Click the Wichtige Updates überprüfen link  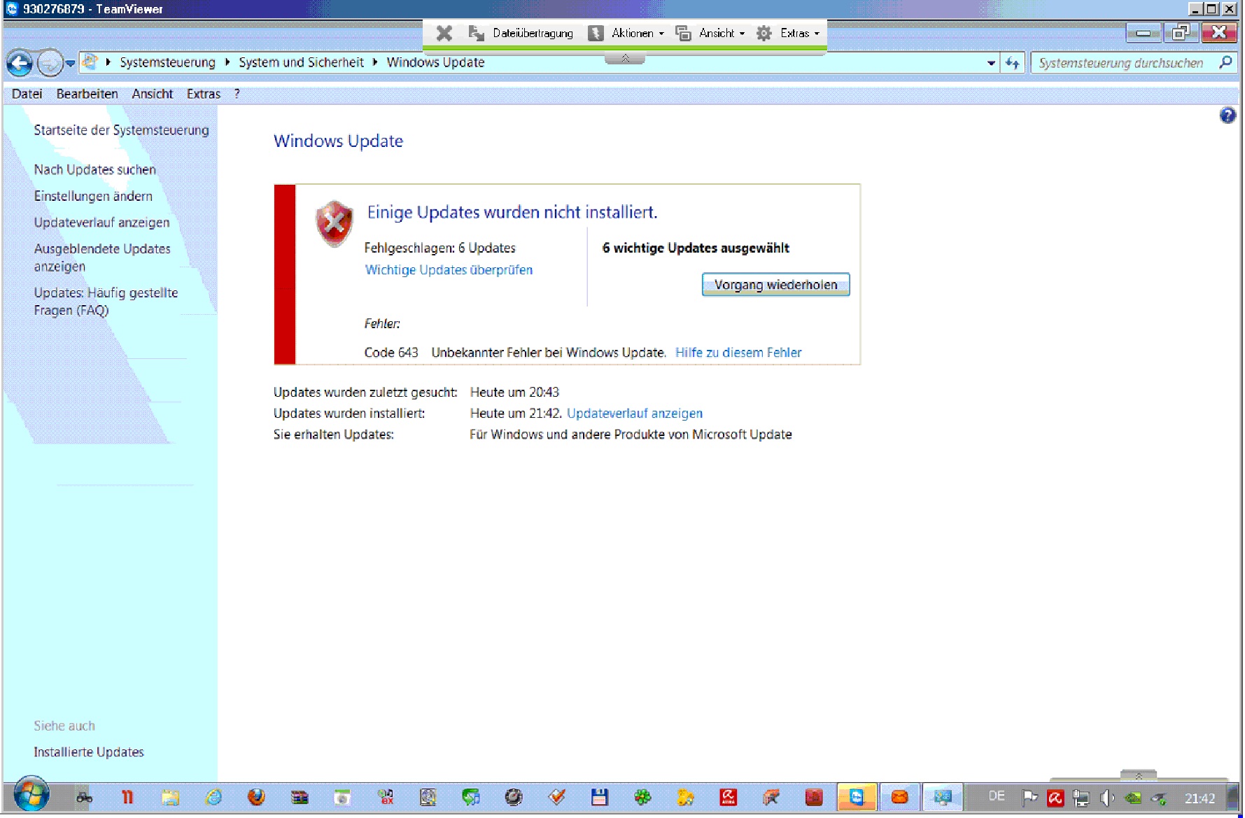[x=449, y=270]
